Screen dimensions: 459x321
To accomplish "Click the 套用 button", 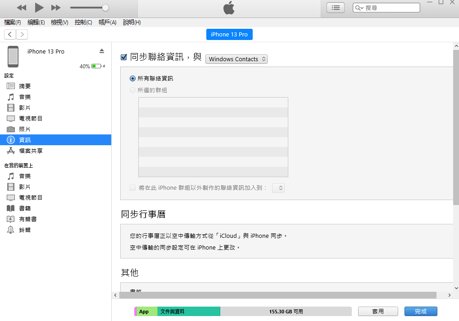I will click(378, 311).
